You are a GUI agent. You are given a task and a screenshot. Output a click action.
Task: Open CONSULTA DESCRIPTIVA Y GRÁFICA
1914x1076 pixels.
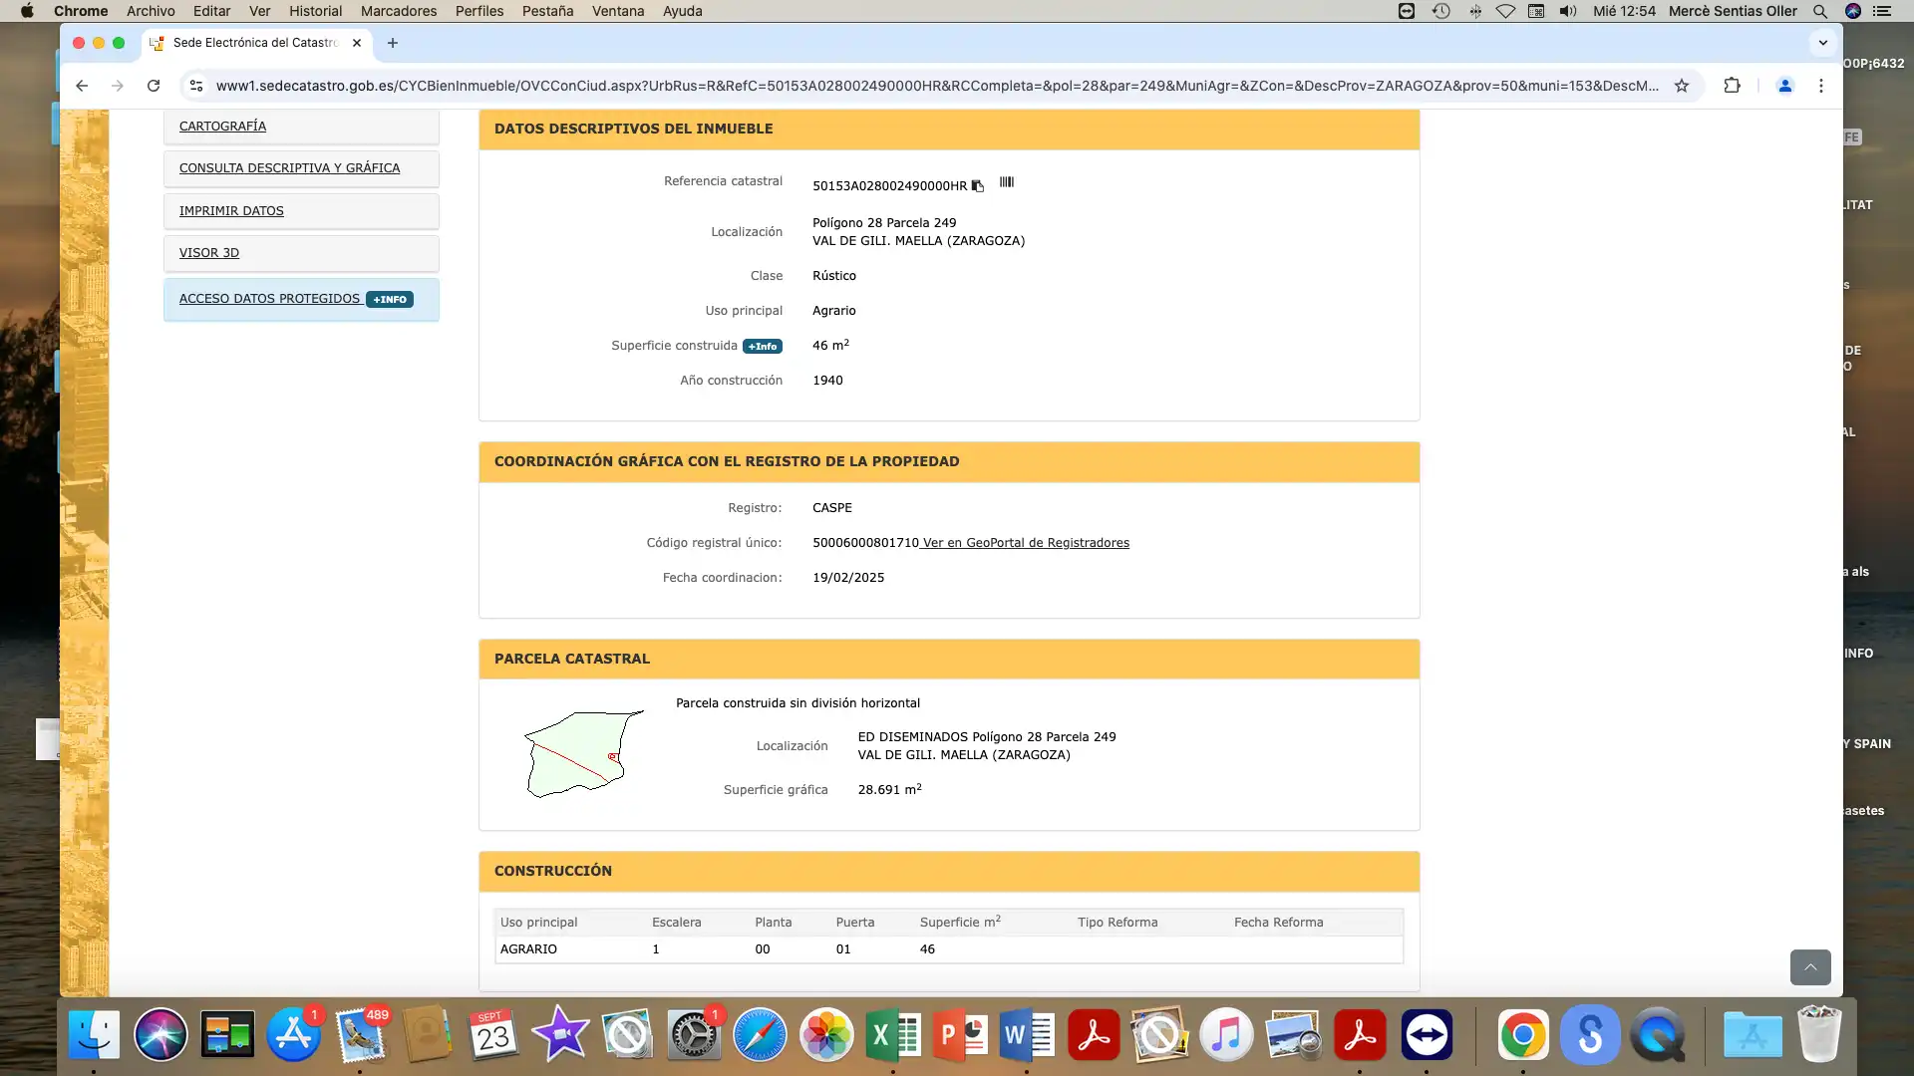(289, 168)
